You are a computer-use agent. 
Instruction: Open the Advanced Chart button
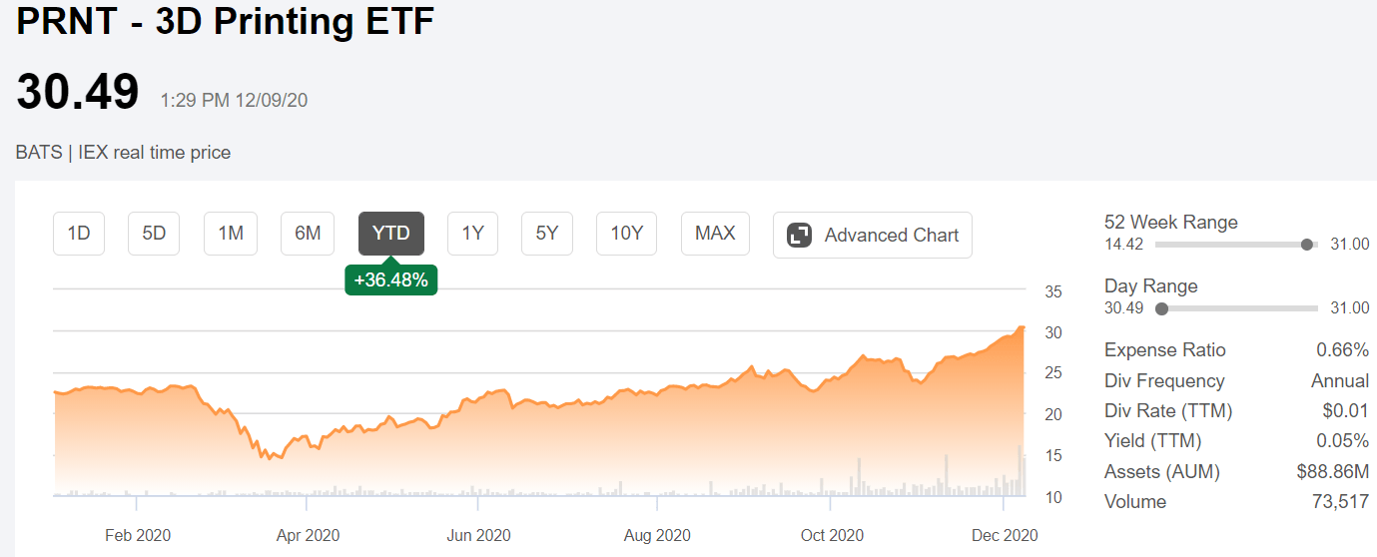[873, 235]
